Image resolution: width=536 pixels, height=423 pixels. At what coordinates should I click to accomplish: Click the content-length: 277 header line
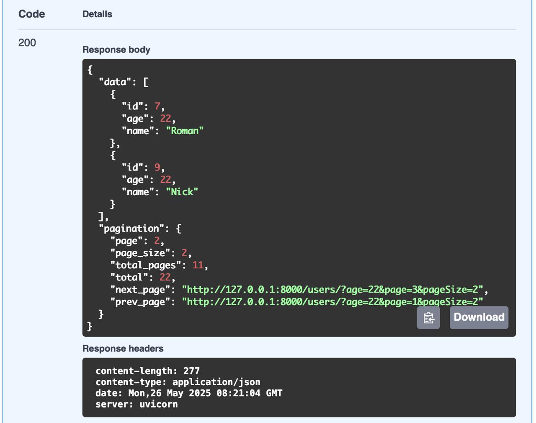(x=147, y=371)
